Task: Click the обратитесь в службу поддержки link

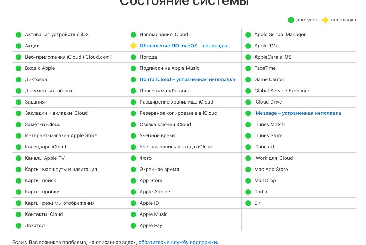Action: [178, 242]
